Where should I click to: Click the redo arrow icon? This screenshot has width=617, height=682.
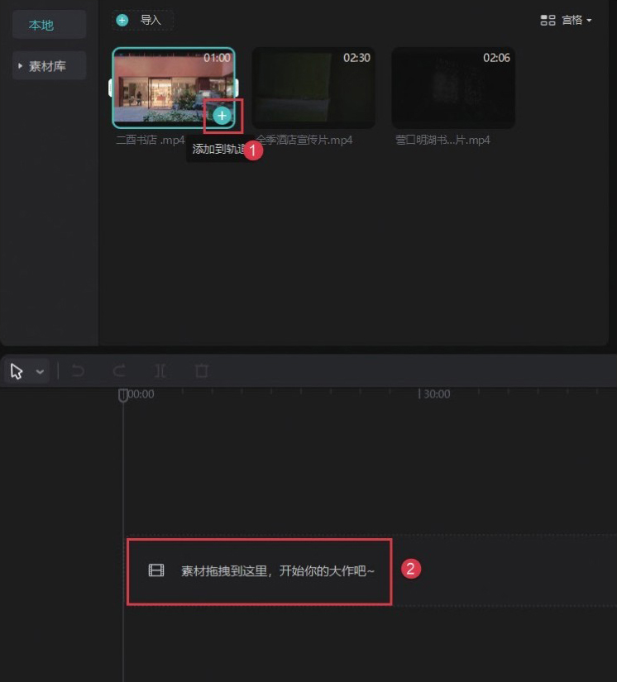click(119, 371)
